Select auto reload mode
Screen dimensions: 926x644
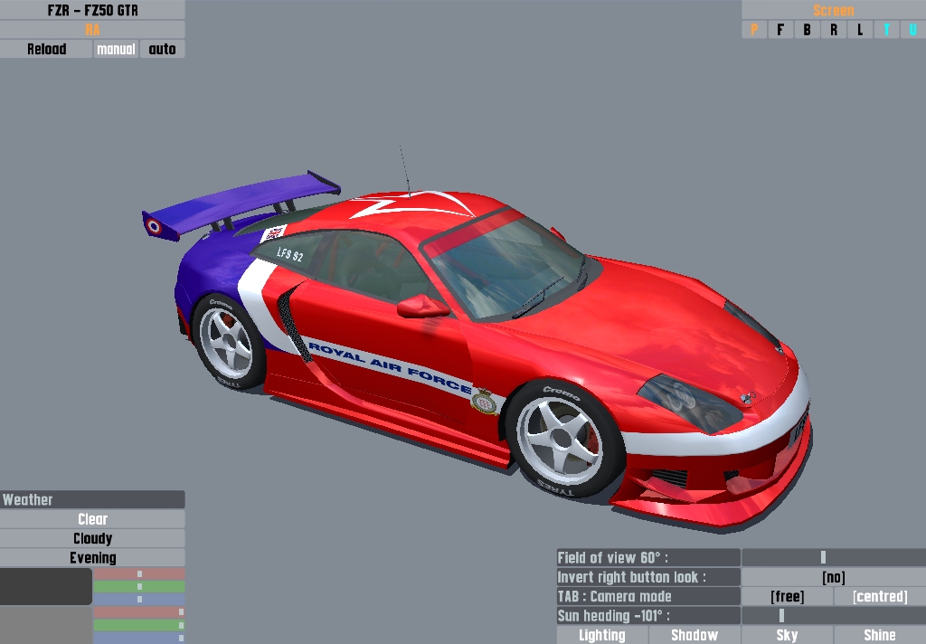[163, 49]
